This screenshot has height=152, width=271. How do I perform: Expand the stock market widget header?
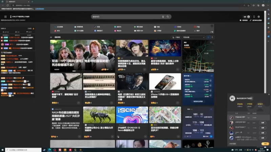[x=188, y=76]
